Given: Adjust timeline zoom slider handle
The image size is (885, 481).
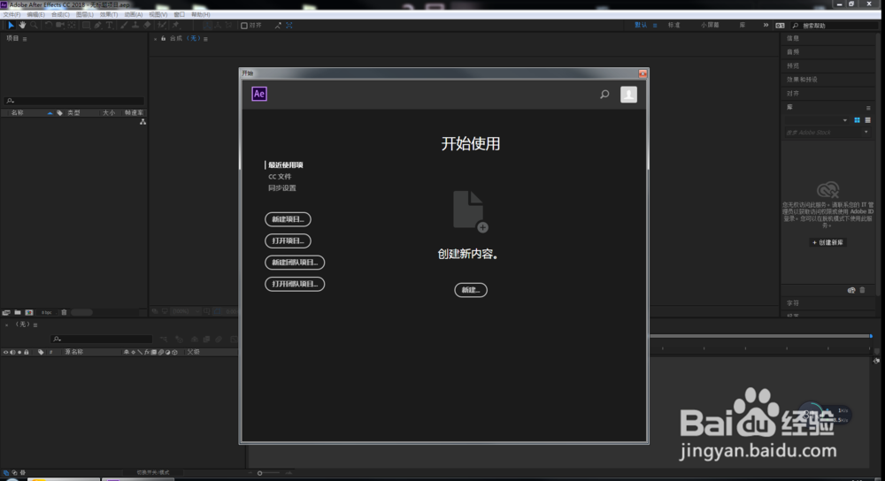Looking at the screenshot, I should coord(259,473).
